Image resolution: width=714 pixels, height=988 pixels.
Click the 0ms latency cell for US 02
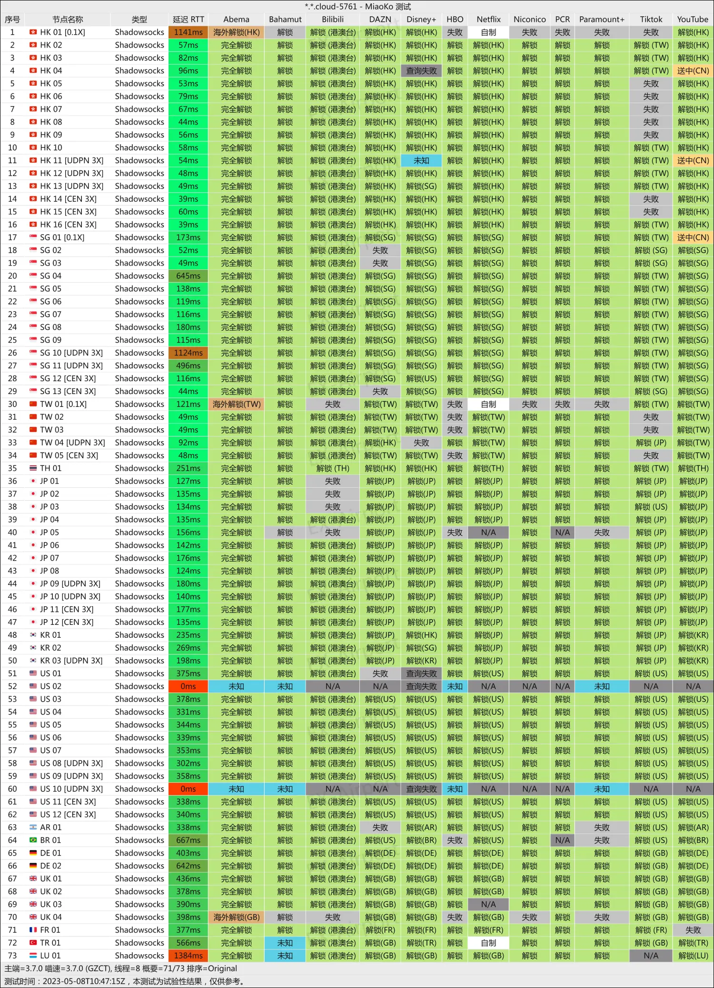188,686
